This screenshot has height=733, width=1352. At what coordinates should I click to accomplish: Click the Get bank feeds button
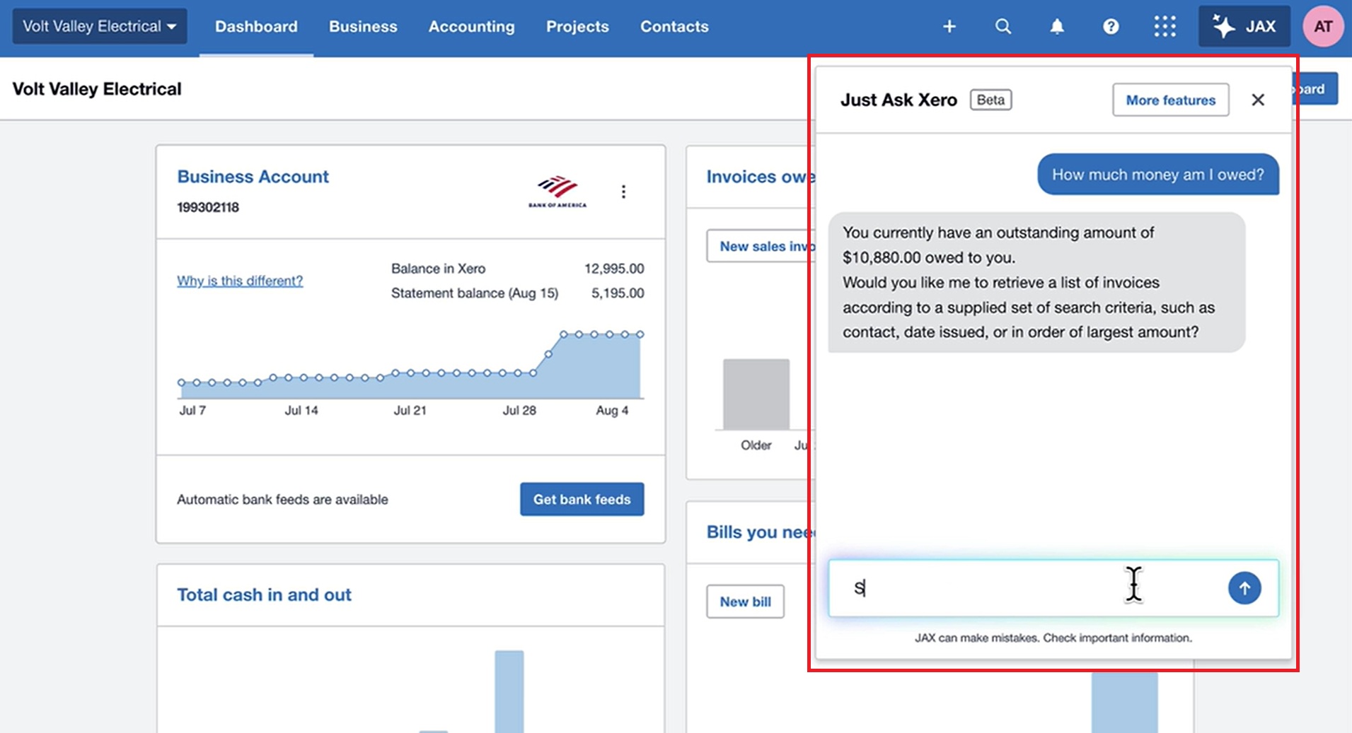click(x=582, y=499)
